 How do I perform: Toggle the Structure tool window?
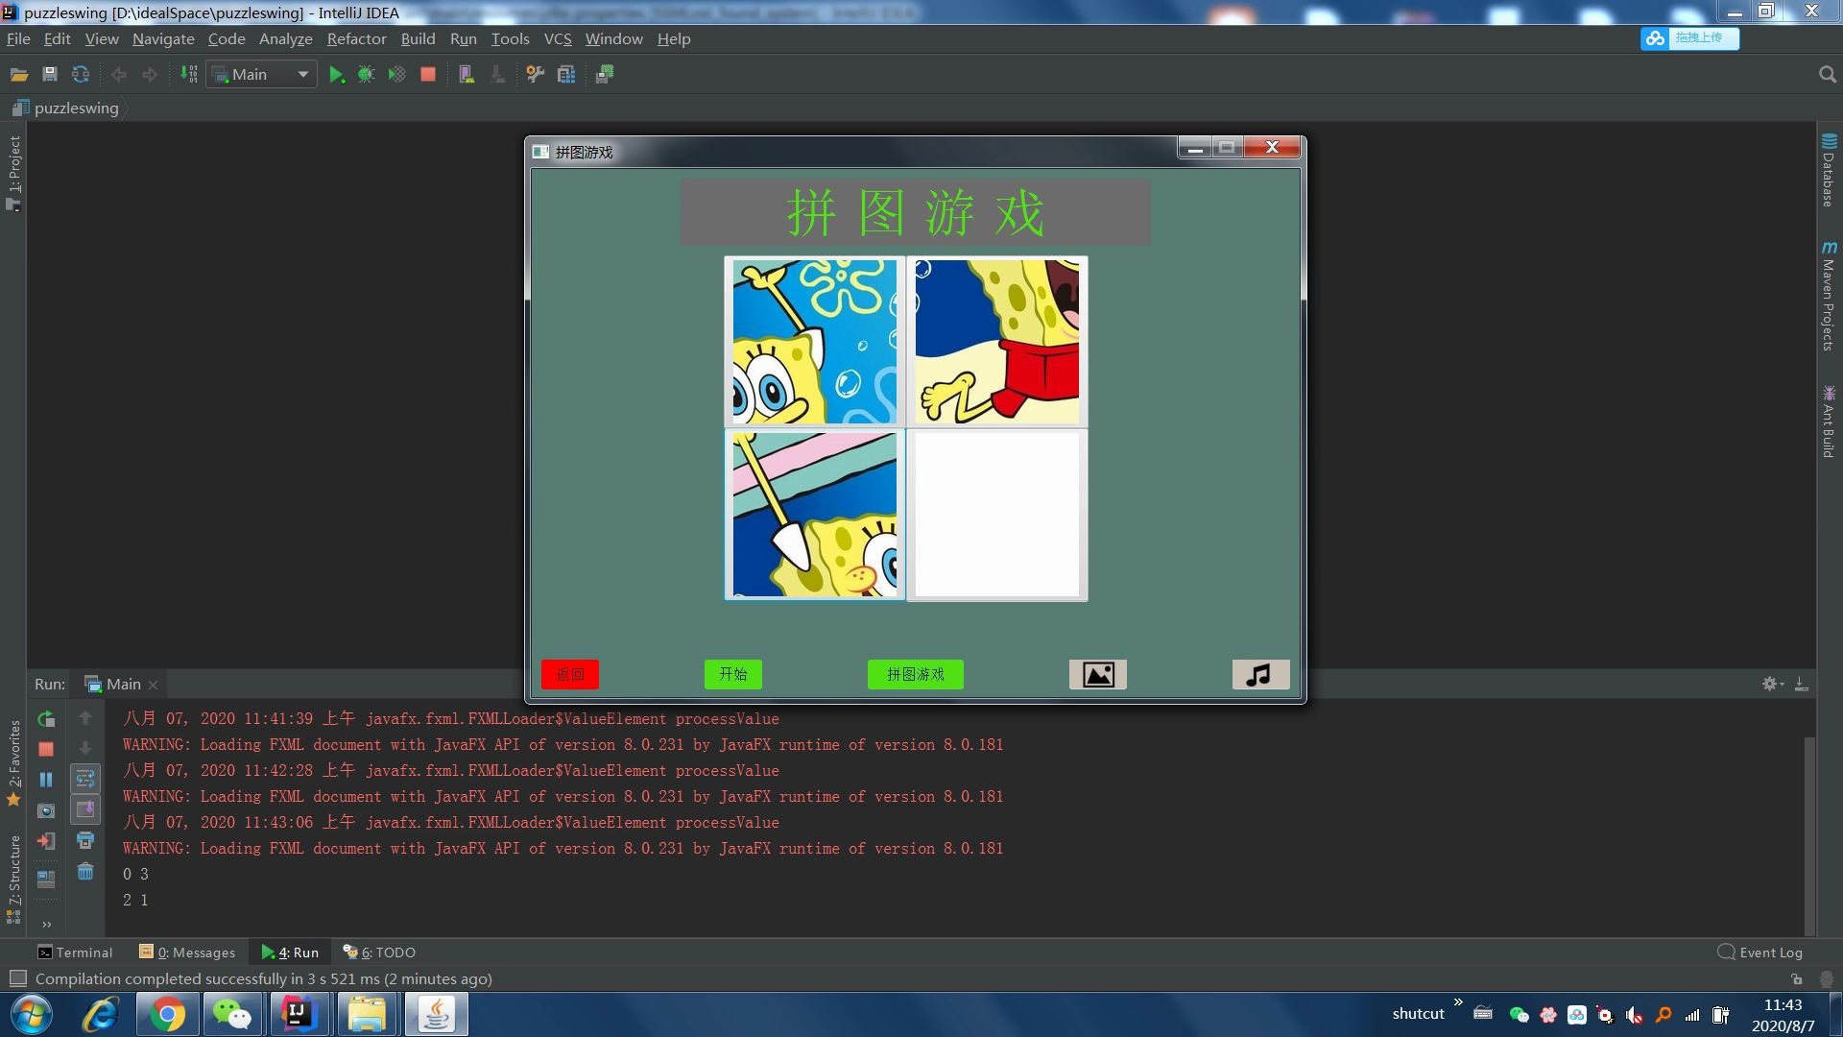pyautogui.click(x=14, y=879)
